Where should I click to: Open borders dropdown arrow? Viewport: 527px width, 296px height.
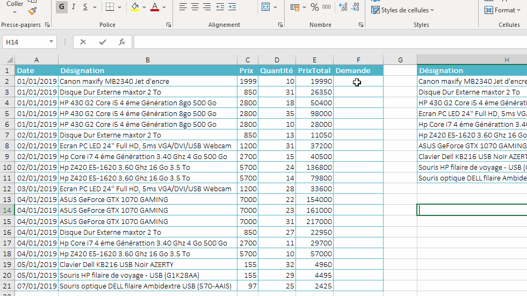[119, 7]
